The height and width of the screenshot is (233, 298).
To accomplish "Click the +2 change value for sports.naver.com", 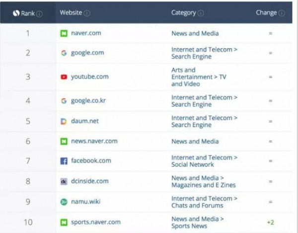I will [x=271, y=222].
